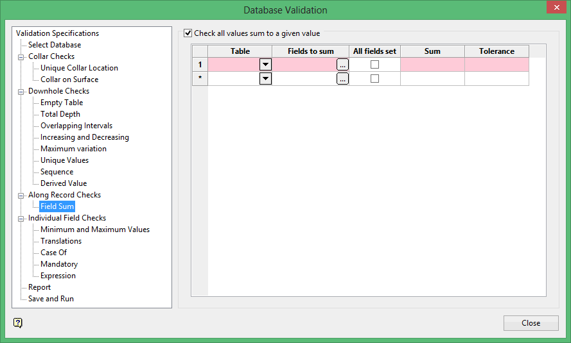Select the row 1 header cell

tap(200, 64)
